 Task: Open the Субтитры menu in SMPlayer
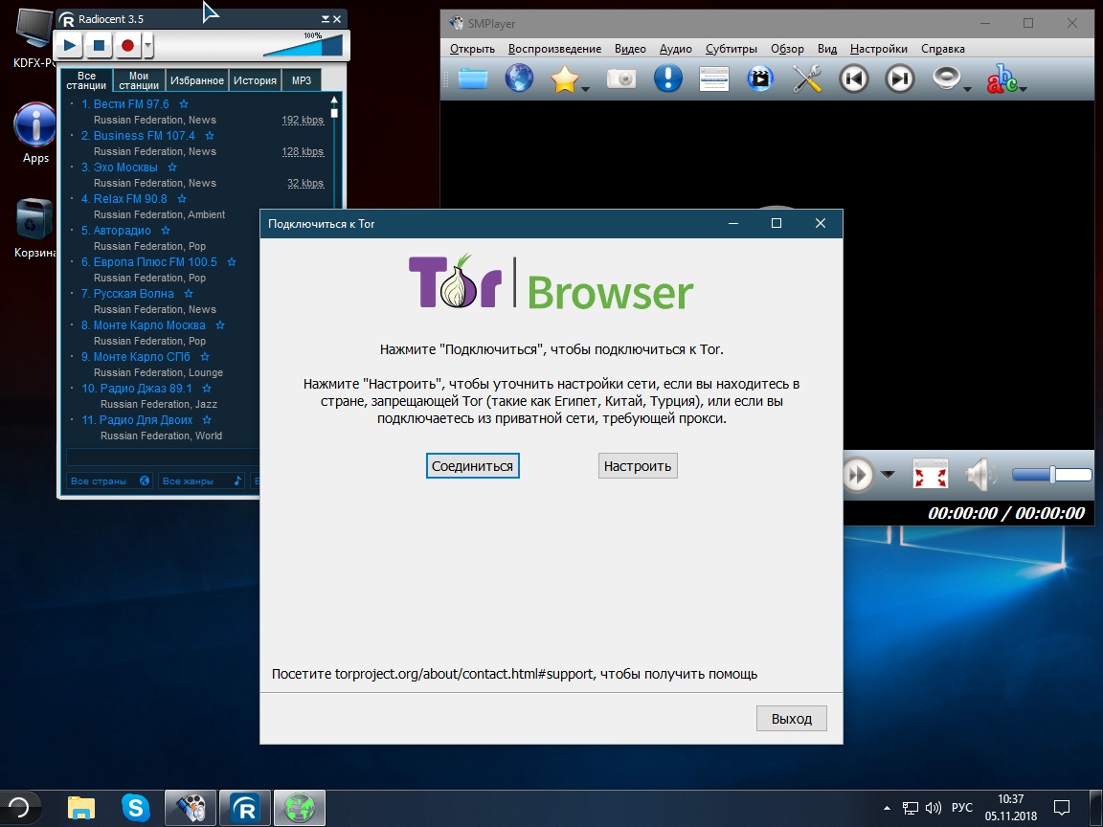731,49
